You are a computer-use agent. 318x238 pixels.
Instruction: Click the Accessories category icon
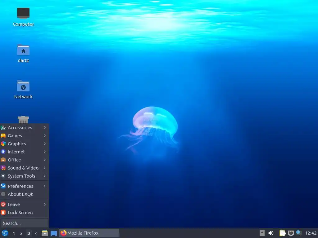click(3, 127)
